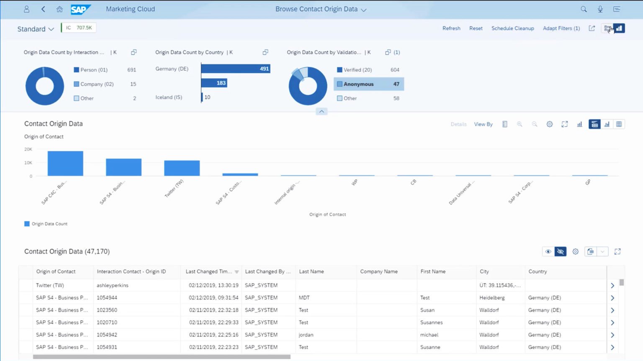Click the Reset button

coord(476,28)
